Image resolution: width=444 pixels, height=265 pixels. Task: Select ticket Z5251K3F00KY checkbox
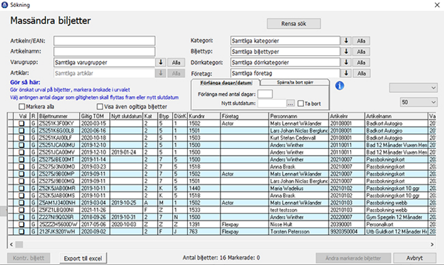21,124
